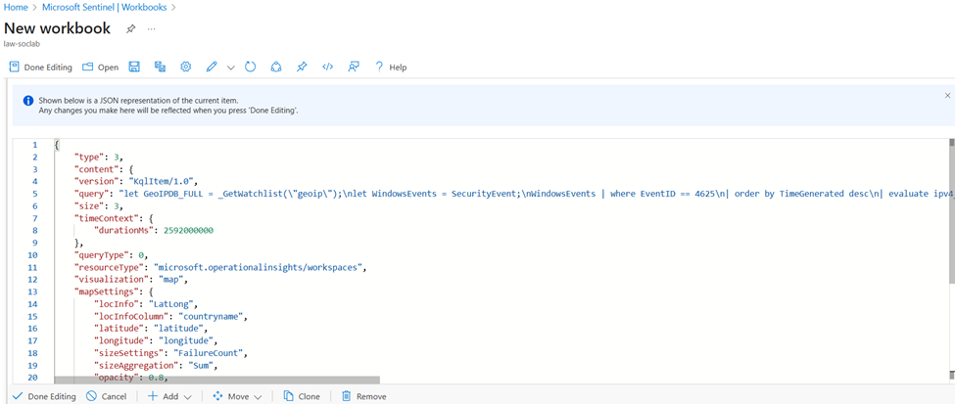
Task: Click the "queryType": 0 line
Action: pos(111,255)
